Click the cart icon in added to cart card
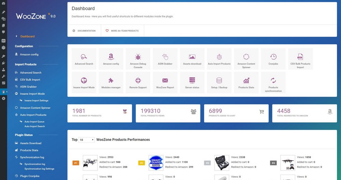The height and width of the screenshot is (180, 341). pyautogui.click(x=262, y=112)
